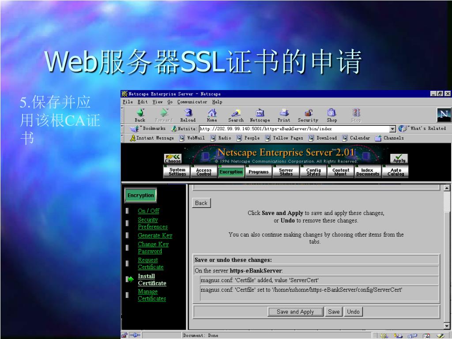Screen dimensions: 452x339
Task: Open the On / Off link
Action: pos(148,211)
